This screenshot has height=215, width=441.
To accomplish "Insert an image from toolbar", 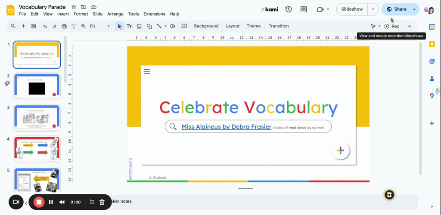I will (139, 26).
